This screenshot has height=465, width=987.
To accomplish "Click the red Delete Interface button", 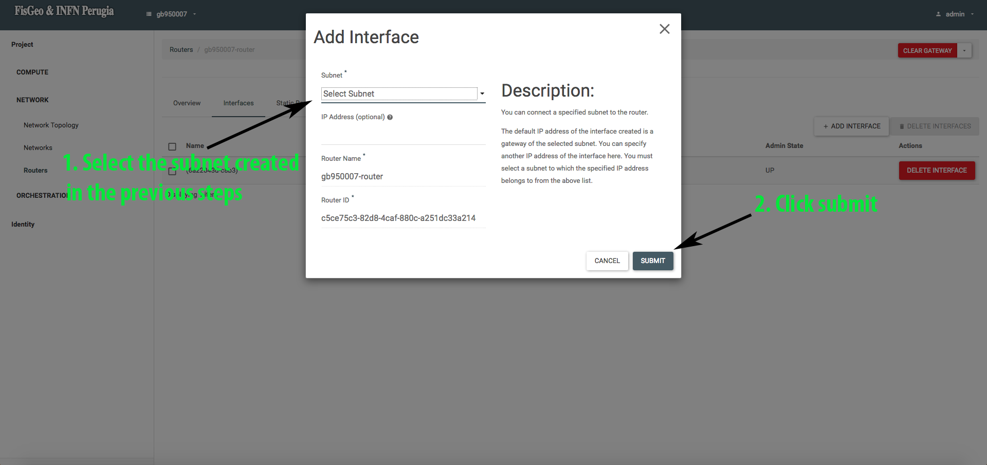I will click(x=936, y=171).
